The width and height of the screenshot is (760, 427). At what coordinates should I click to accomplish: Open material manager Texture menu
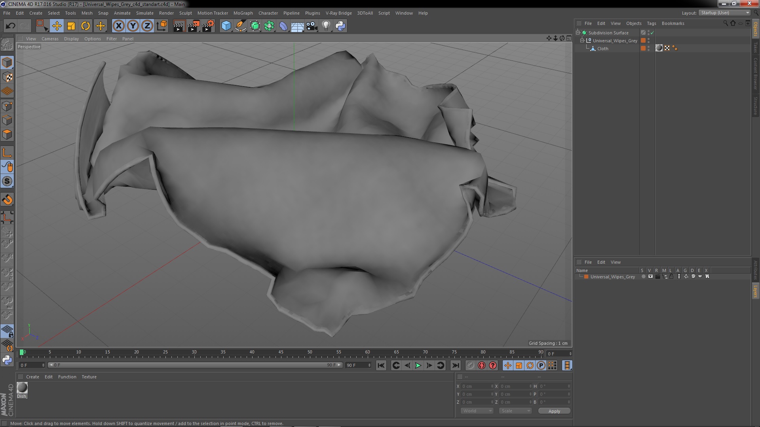[x=89, y=377]
